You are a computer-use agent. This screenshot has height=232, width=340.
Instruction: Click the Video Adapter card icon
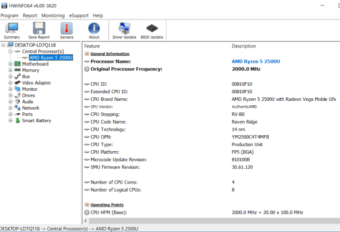coord(17,83)
